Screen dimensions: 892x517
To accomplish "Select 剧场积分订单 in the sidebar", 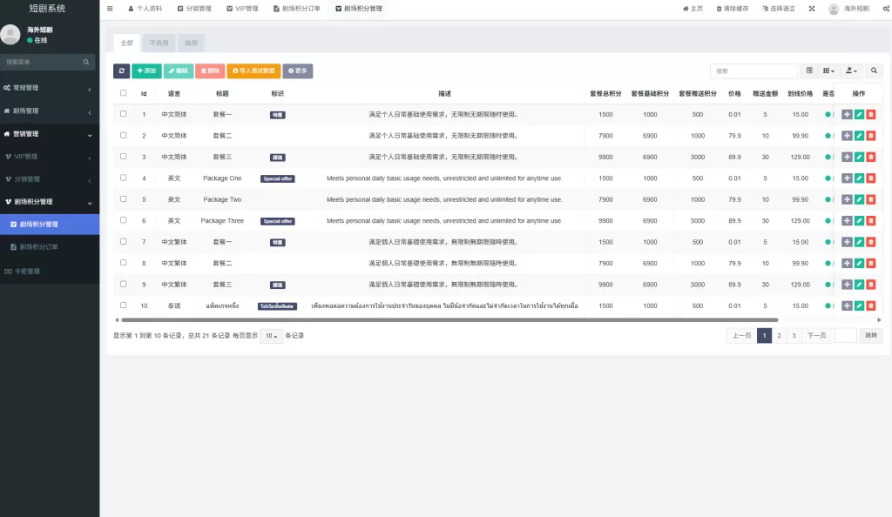I will [48, 245].
